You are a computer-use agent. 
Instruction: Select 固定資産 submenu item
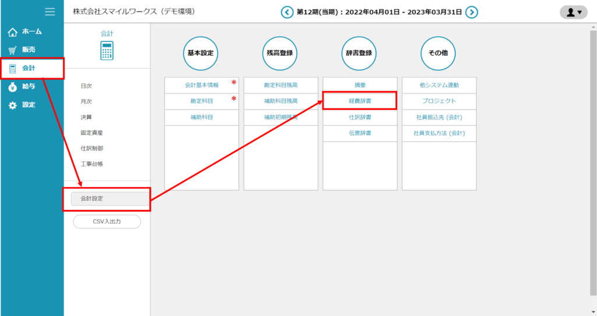92,133
